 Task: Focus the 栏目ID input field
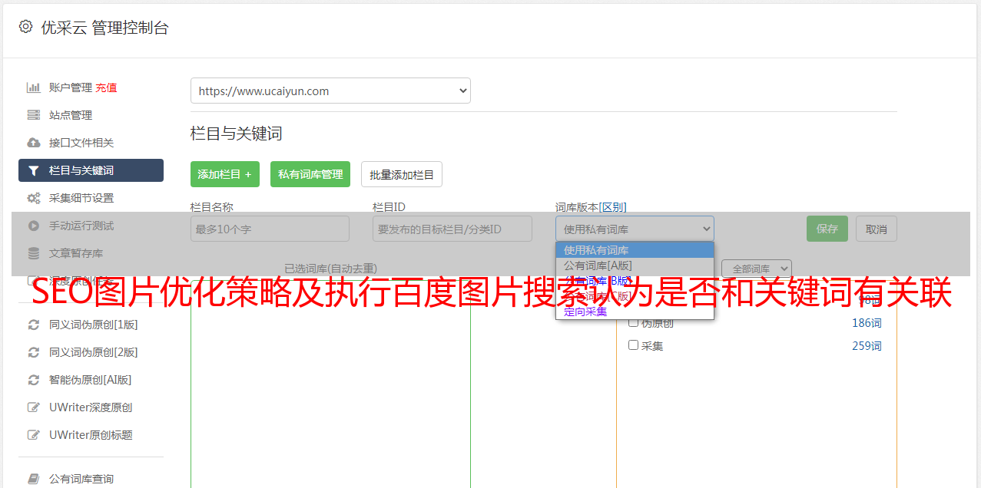coord(452,229)
